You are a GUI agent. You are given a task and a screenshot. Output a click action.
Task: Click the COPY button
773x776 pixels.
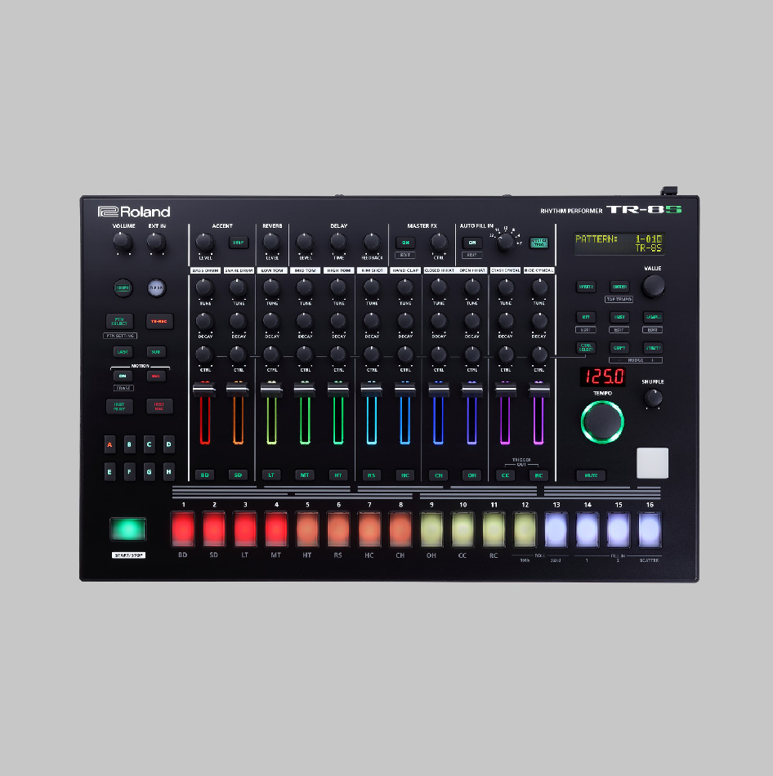pyautogui.click(x=619, y=348)
